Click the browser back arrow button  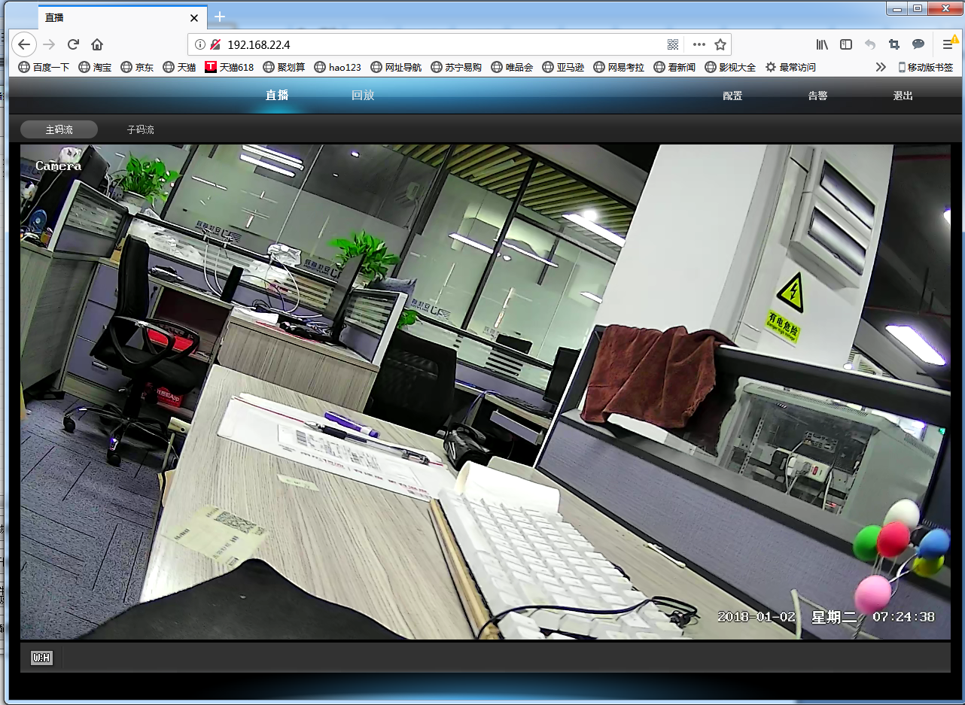24,44
